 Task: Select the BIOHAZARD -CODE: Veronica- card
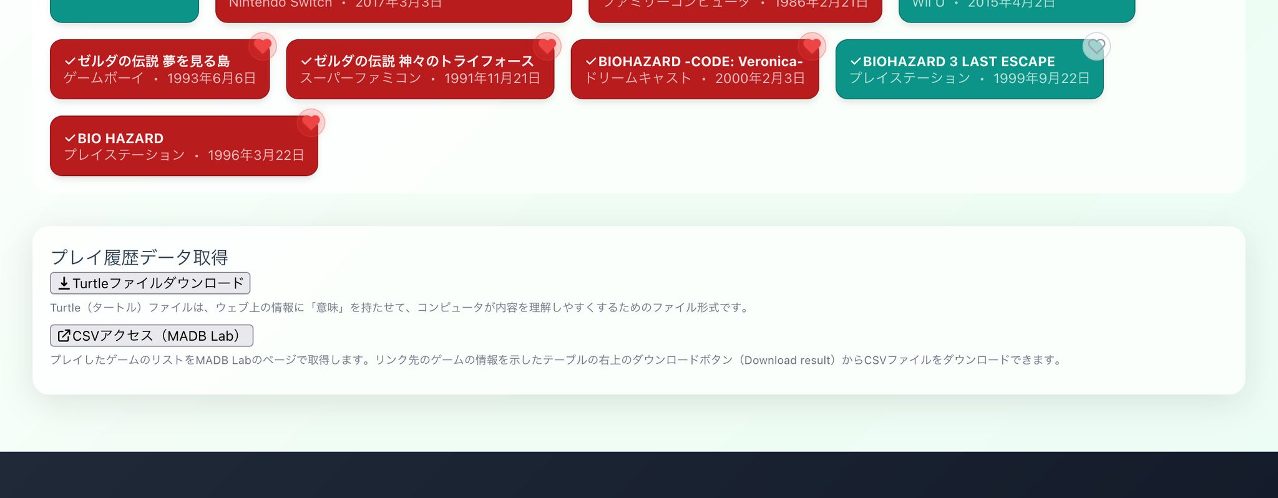tap(695, 69)
